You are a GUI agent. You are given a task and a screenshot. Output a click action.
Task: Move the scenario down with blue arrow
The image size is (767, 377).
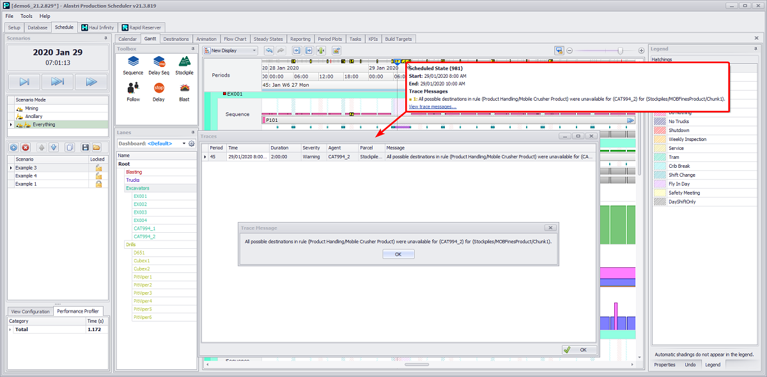pos(54,147)
